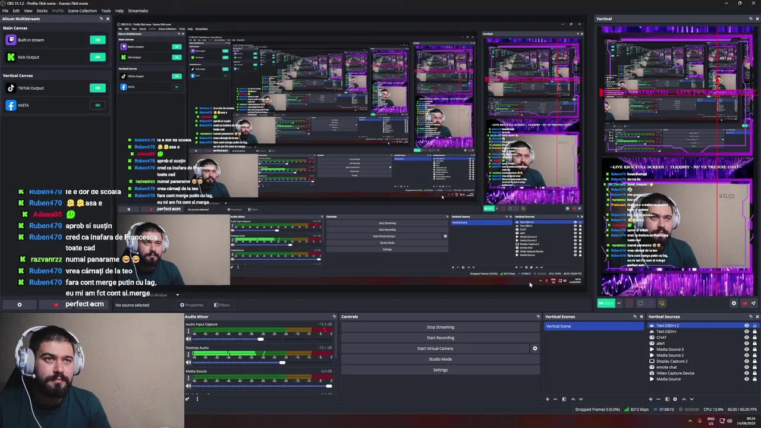Remove selected vertical source with minus

(x=658, y=399)
